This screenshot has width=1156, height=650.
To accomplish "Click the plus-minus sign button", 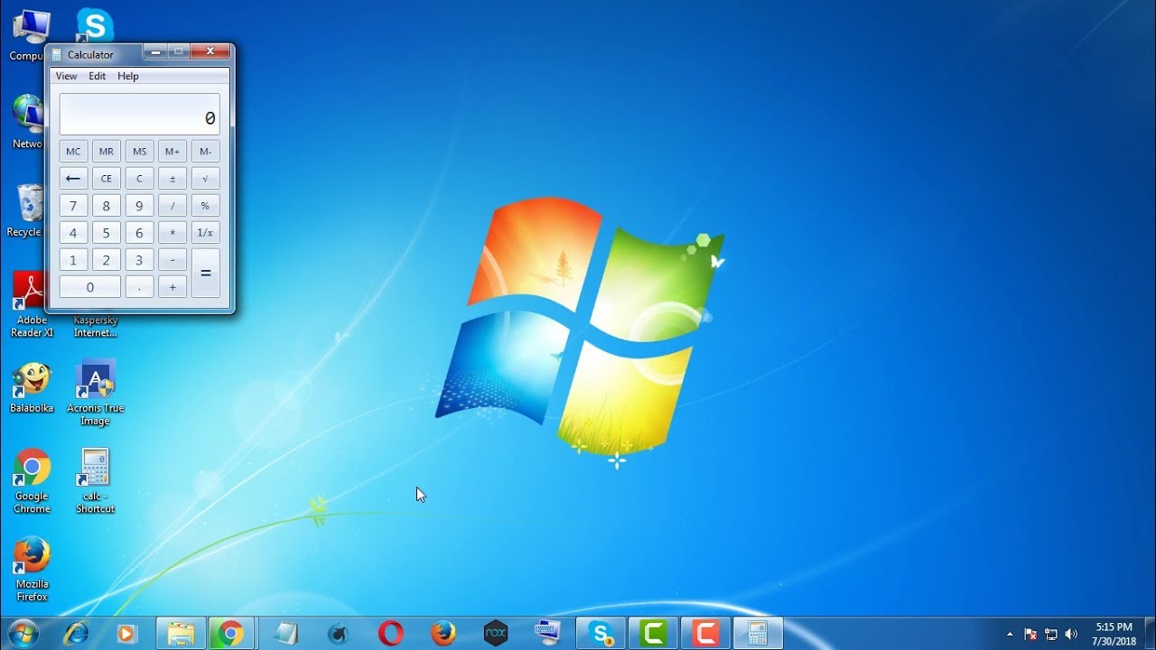I will coord(172,179).
